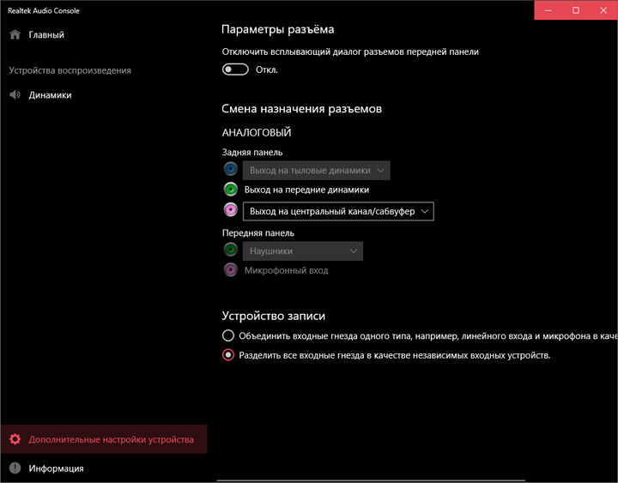Click the green front panel headphone jack icon
Viewport: 618px width, 483px height.
pos(231,250)
